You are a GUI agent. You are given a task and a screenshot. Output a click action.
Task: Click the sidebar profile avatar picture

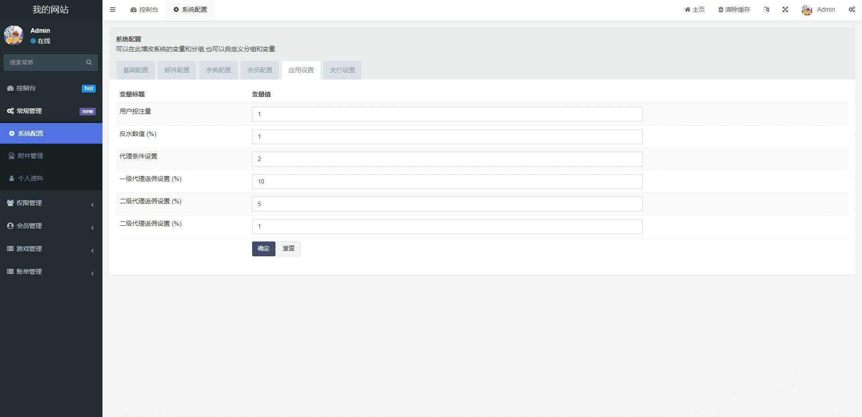coord(14,35)
